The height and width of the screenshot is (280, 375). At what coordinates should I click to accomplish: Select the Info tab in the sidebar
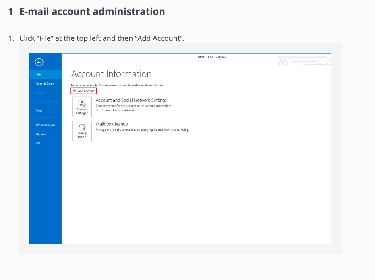click(38, 75)
